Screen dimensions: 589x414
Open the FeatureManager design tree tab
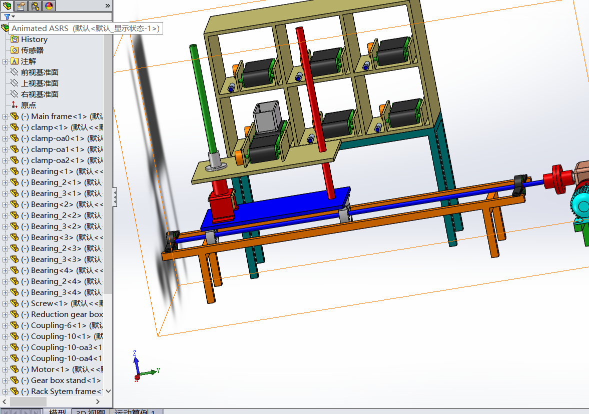pos(7,6)
